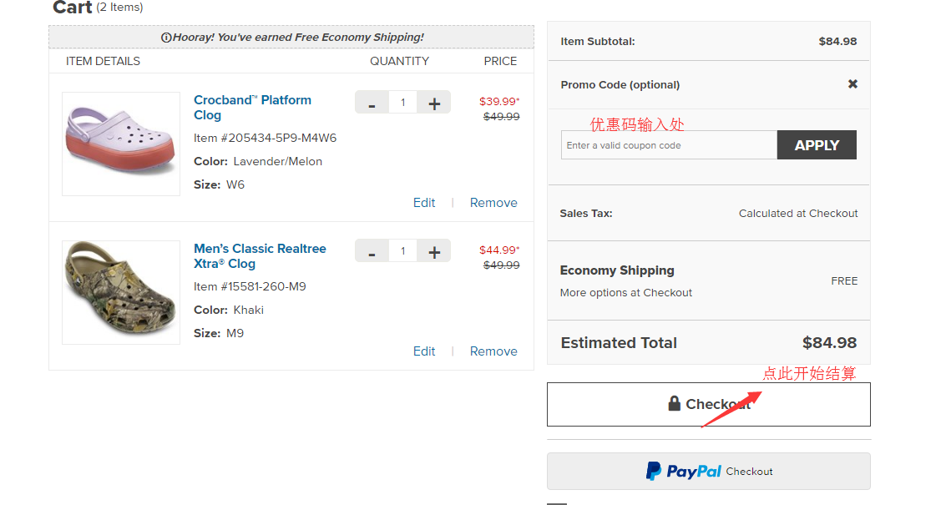Remove the Men's Classic Realtree Clog

pyautogui.click(x=493, y=351)
